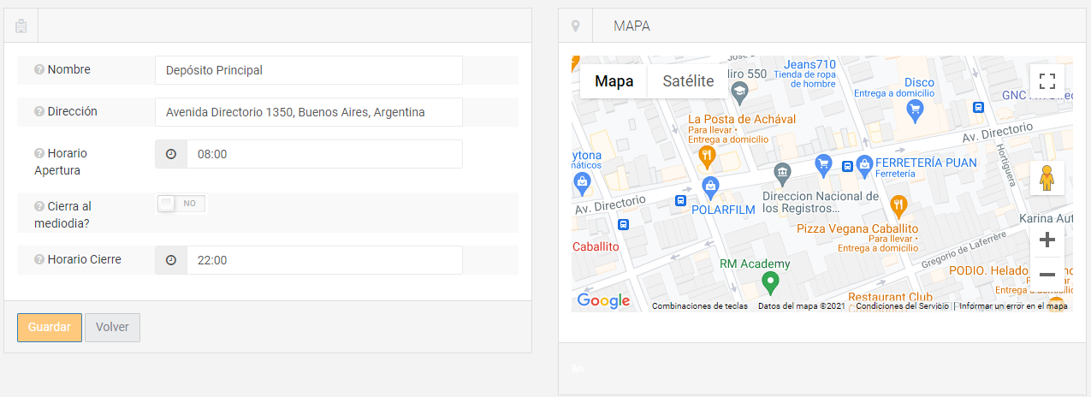This screenshot has width=1091, height=397.
Task: Click Informar un error en el mapa
Action: [1013, 306]
